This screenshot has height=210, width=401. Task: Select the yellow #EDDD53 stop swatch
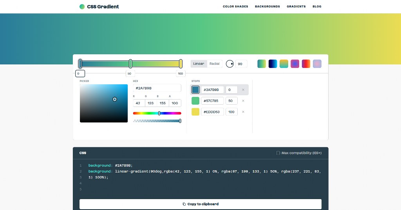[x=195, y=112]
